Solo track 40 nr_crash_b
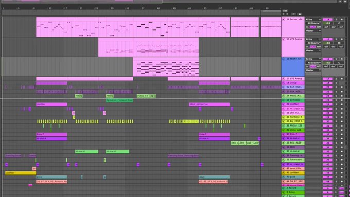This screenshot has width=350, height=197. (x=336, y=164)
